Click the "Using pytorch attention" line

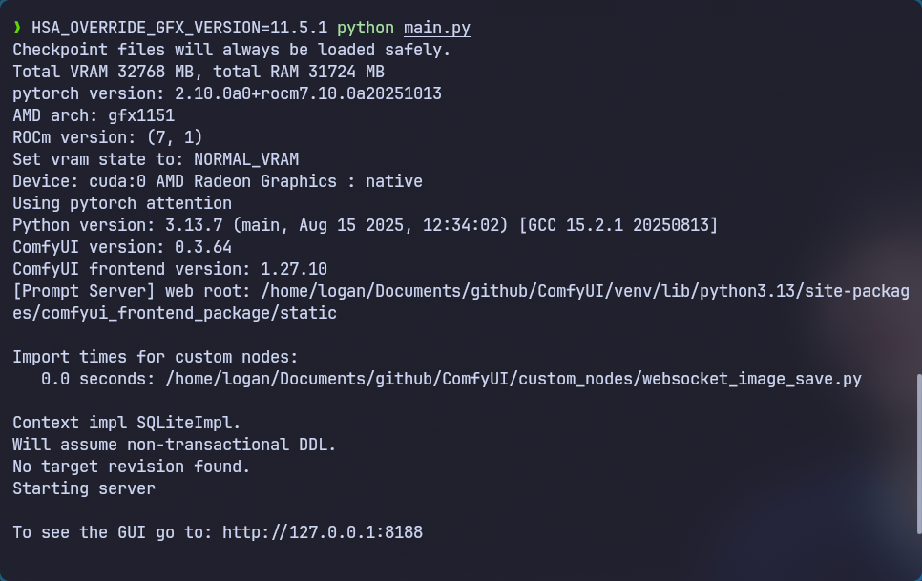122,203
